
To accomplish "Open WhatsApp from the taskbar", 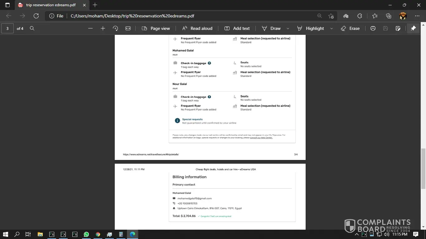I will pyautogui.click(x=86, y=234).
